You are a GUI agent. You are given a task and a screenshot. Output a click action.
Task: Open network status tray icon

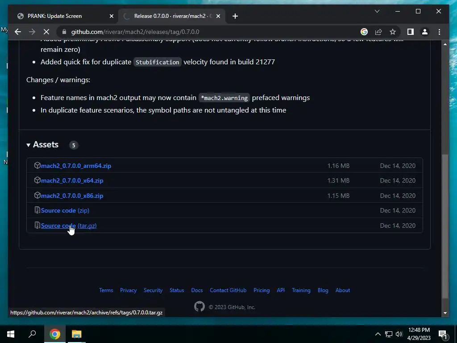[x=389, y=334]
